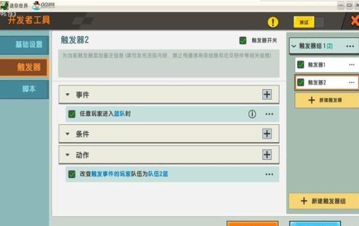
Task: Click the 迷你世界 app icon in title bar
Action: (x=4, y=5)
